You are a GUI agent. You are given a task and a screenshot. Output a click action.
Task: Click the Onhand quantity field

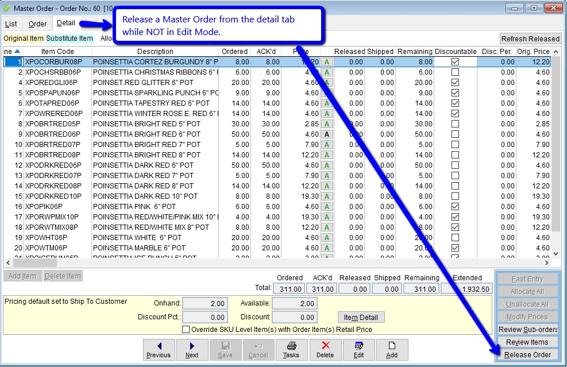coord(205,303)
